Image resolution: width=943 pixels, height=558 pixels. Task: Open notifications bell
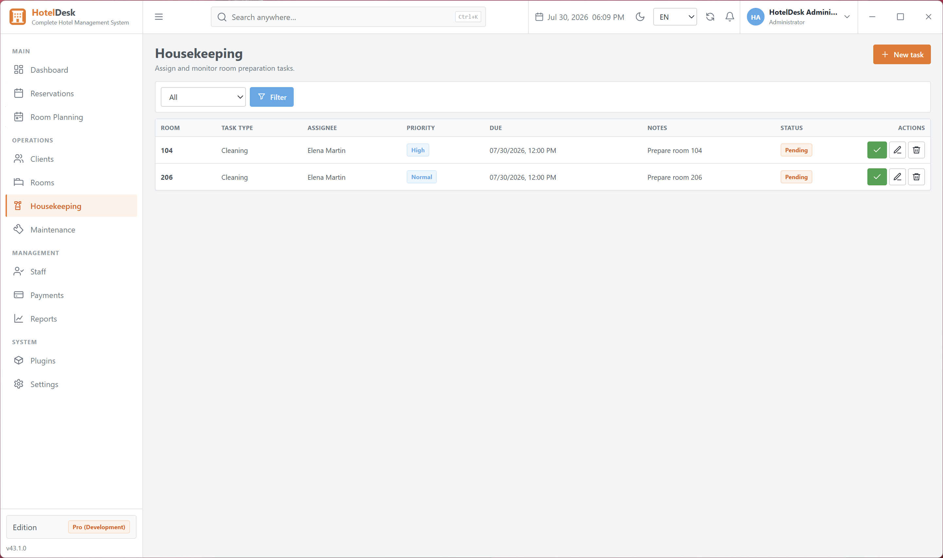(730, 17)
